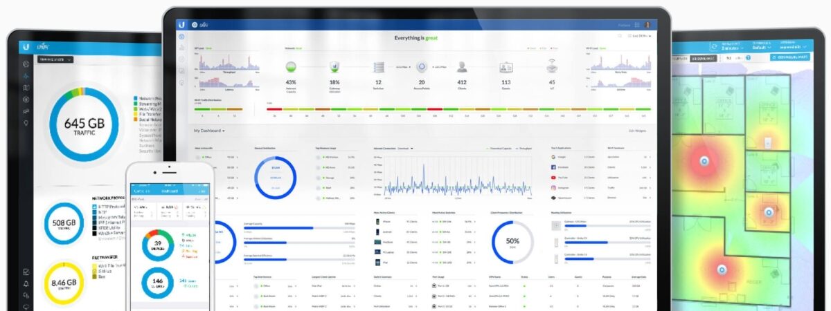Click the Ubiquiti logo on center dashboard
The height and width of the screenshot is (311, 831).
[x=181, y=24]
